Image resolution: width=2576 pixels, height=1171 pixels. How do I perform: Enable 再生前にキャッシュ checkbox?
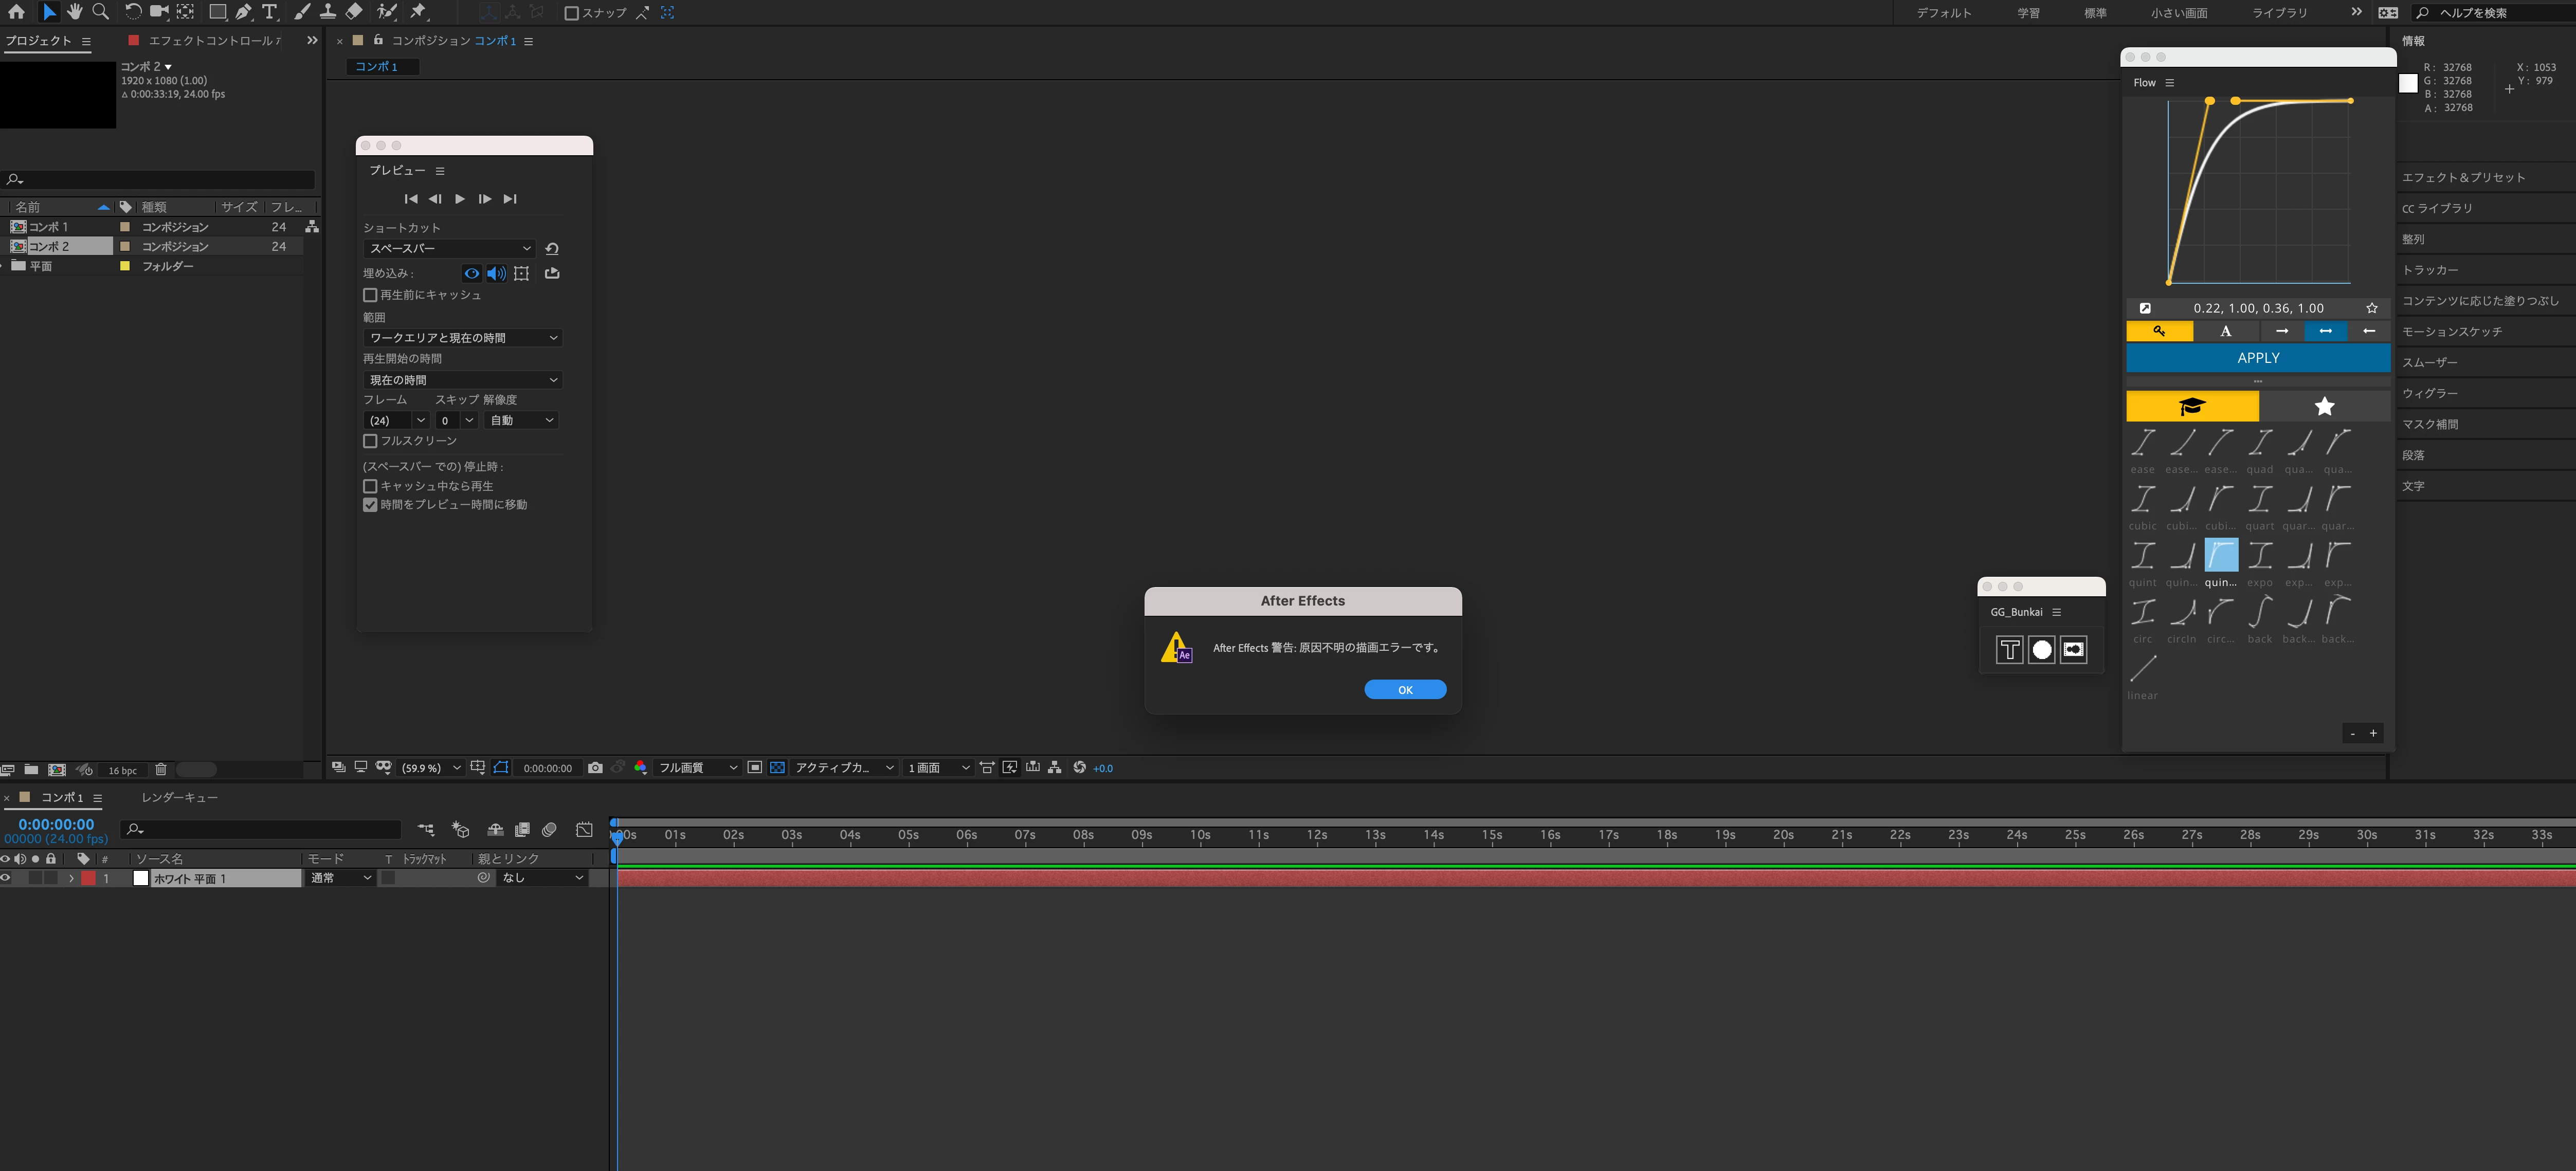click(x=370, y=295)
